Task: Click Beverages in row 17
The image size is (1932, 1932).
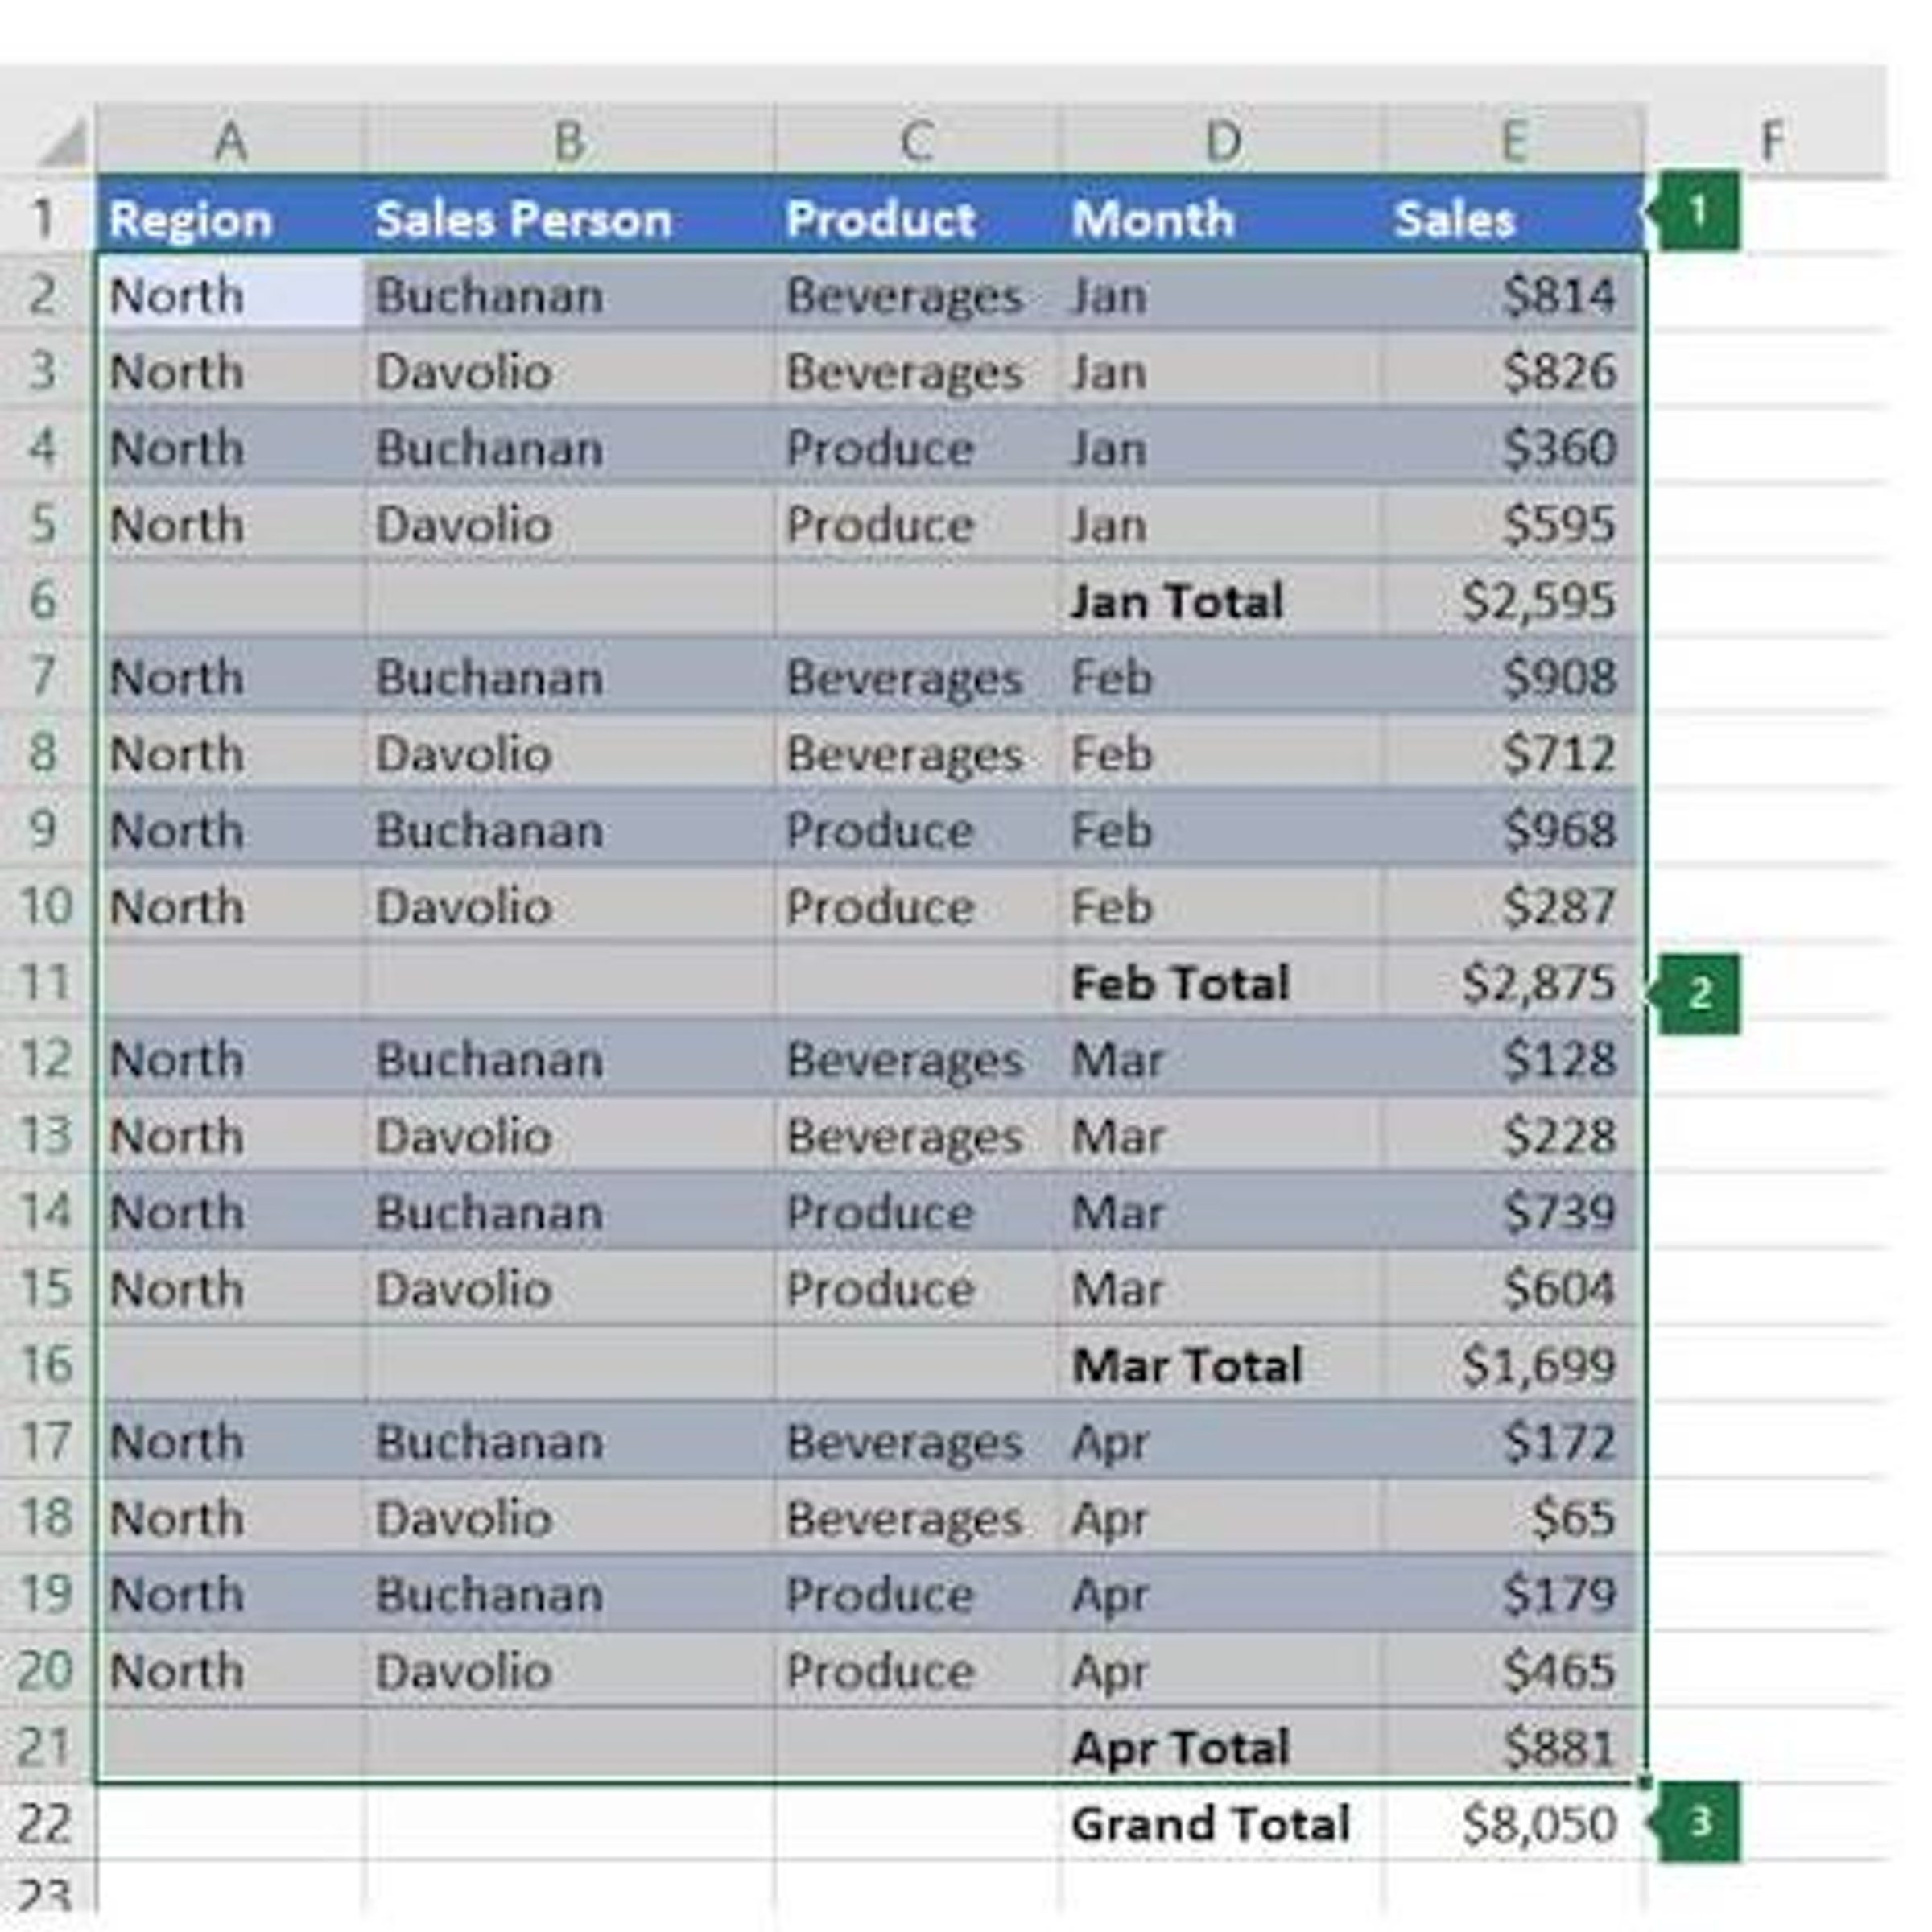Action: pyautogui.click(x=916, y=1441)
